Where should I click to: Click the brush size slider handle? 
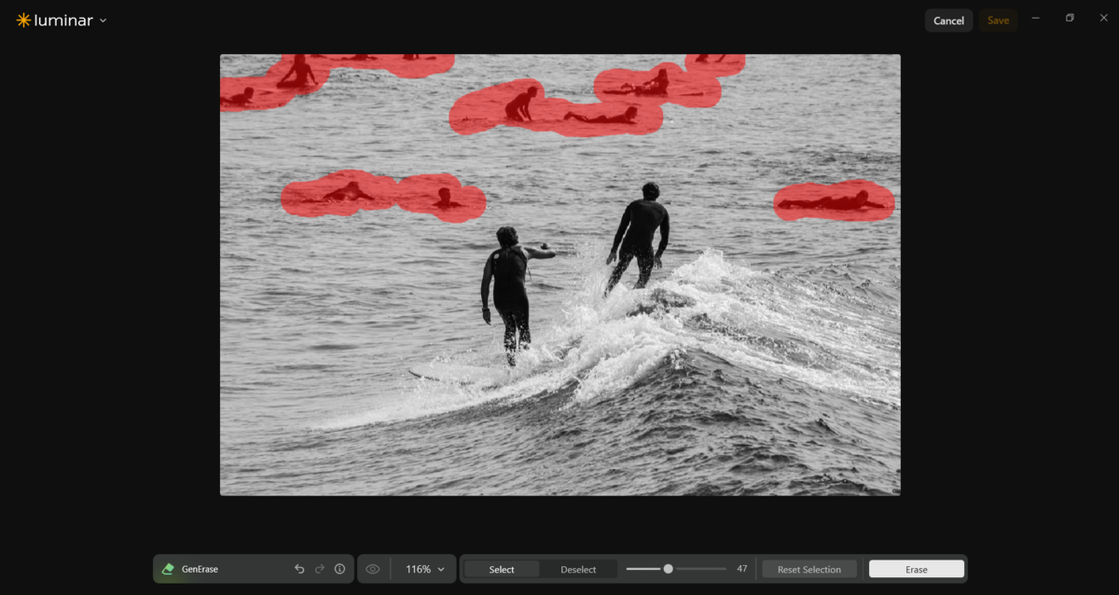669,568
